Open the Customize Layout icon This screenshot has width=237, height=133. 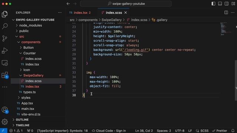tap(233, 4)
